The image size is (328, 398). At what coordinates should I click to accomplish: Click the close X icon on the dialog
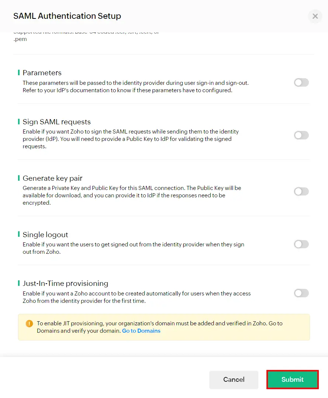pyautogui.click(x=315, y=16)
